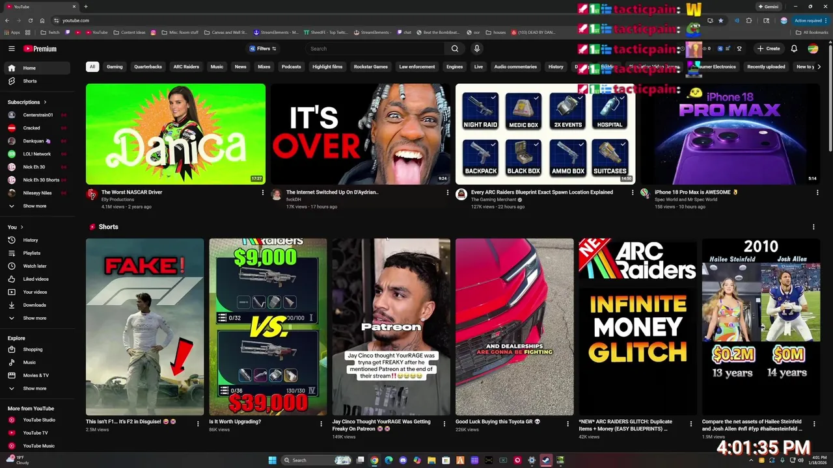Open Windows Start menu

click(x=272, y=460)
